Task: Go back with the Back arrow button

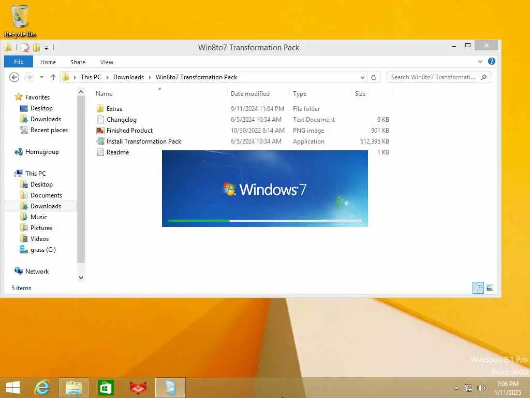Action: pos(14,77)
